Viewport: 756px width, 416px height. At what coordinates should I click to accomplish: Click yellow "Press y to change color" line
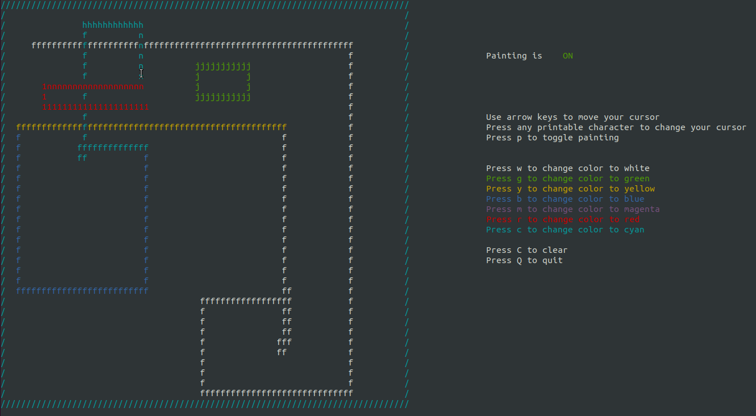click(x=570, y=189)
